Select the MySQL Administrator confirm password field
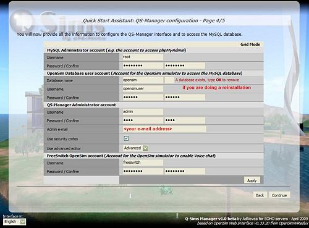309x228 pixels. pyautogui.click(x=185, y=65)
